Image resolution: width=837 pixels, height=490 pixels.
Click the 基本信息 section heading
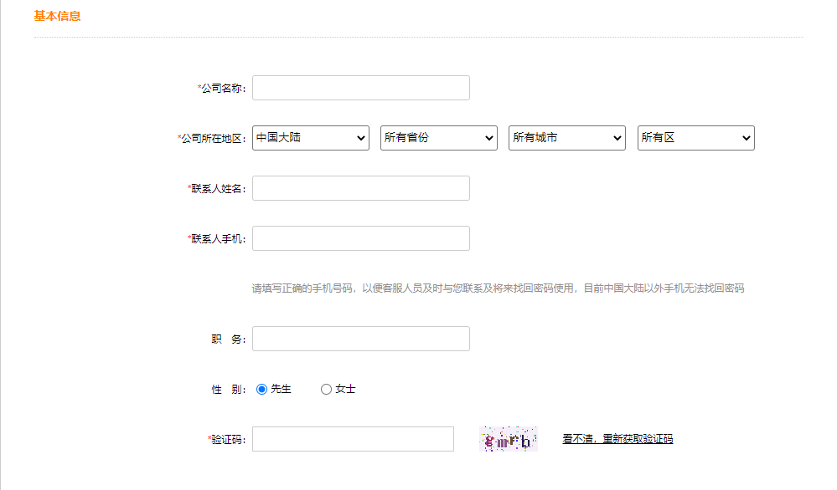point(57,16)
